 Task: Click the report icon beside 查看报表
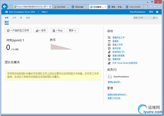pyautogui.click(x=109, y=59)
